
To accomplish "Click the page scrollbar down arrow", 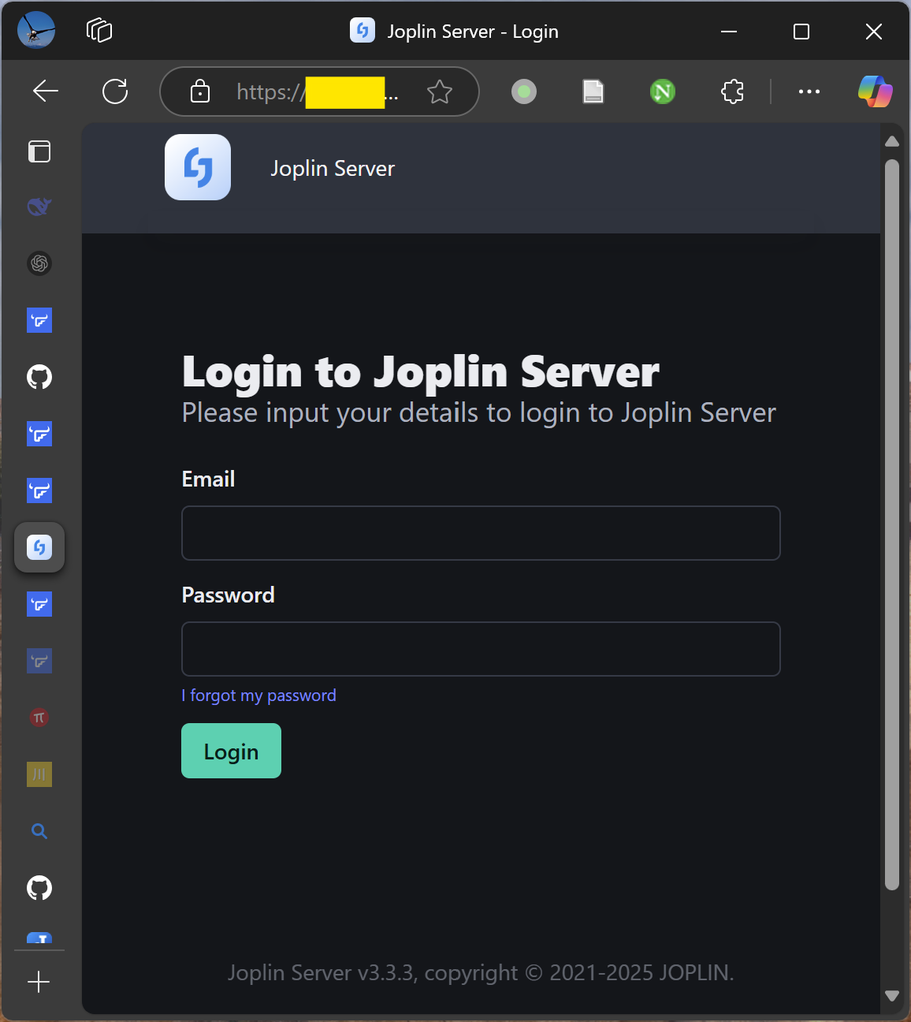I will pos(892,996).
